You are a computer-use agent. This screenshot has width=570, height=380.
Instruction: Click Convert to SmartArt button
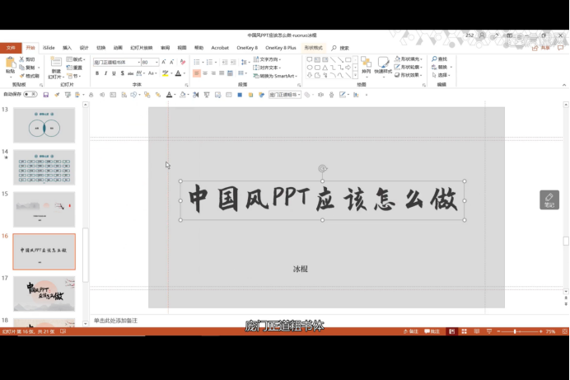click(x=275, y=76)
